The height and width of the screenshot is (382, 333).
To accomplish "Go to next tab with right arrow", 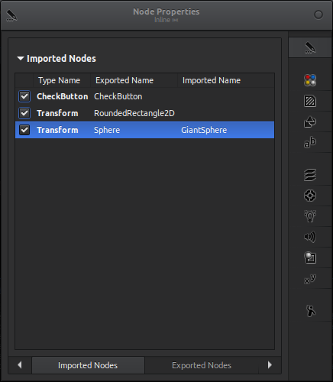I will click(270, 365).
